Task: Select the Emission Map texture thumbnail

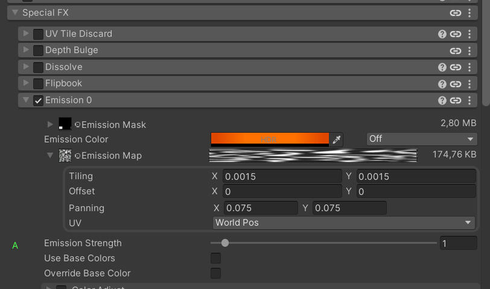Action: point(65,156)
